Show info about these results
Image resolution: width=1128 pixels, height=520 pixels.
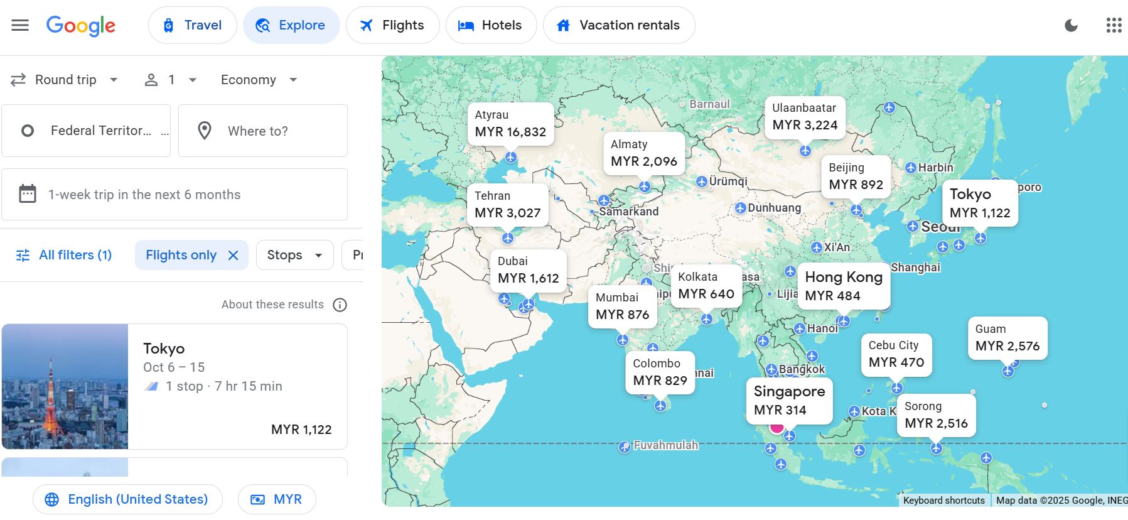(340, 305)
